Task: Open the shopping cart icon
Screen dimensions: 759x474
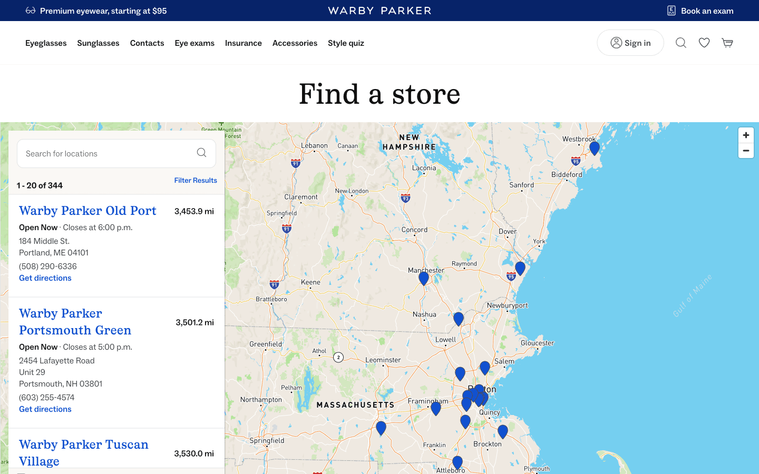Action: pos(727,43)
